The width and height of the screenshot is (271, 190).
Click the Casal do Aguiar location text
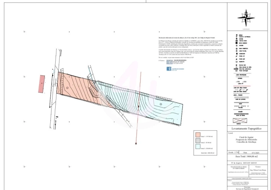[247, 138]
